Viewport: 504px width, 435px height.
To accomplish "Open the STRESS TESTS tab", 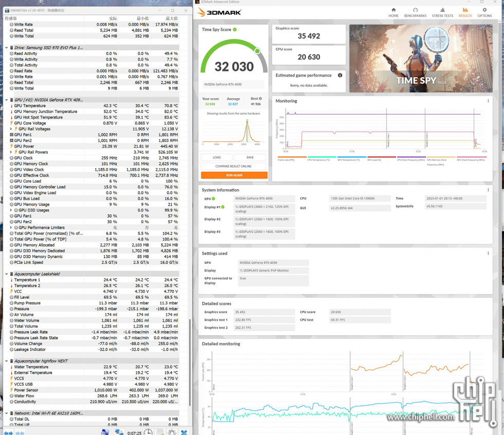I will tap(442, 12).
